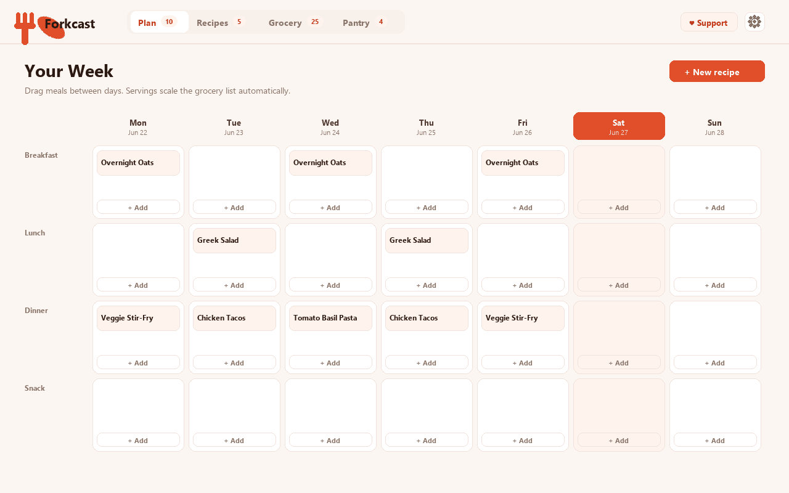Select the Thu Jun 25 day header
Screen dimensions: 789x493
pos(427,126)
